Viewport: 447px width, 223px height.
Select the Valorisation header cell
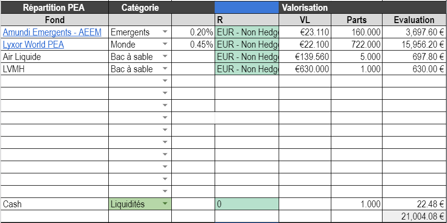click(x=305, y=7)
